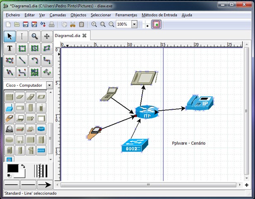Click the Paste clipboard icon
Screen dimensions: 255x199
click(x=82, y=24)
